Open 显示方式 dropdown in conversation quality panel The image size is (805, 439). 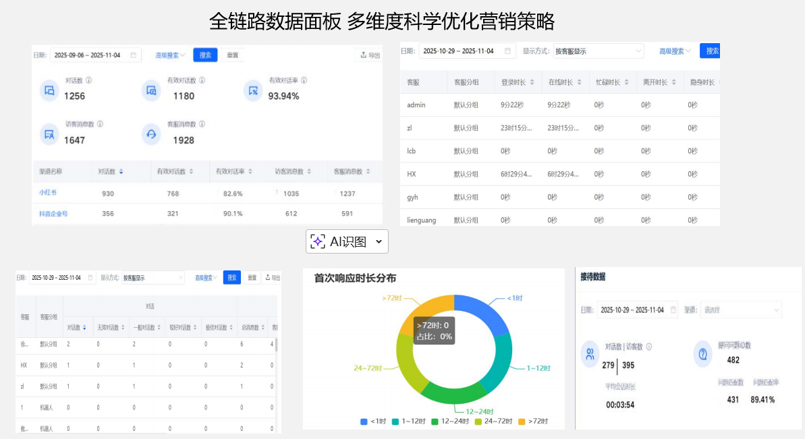(153, 277)
